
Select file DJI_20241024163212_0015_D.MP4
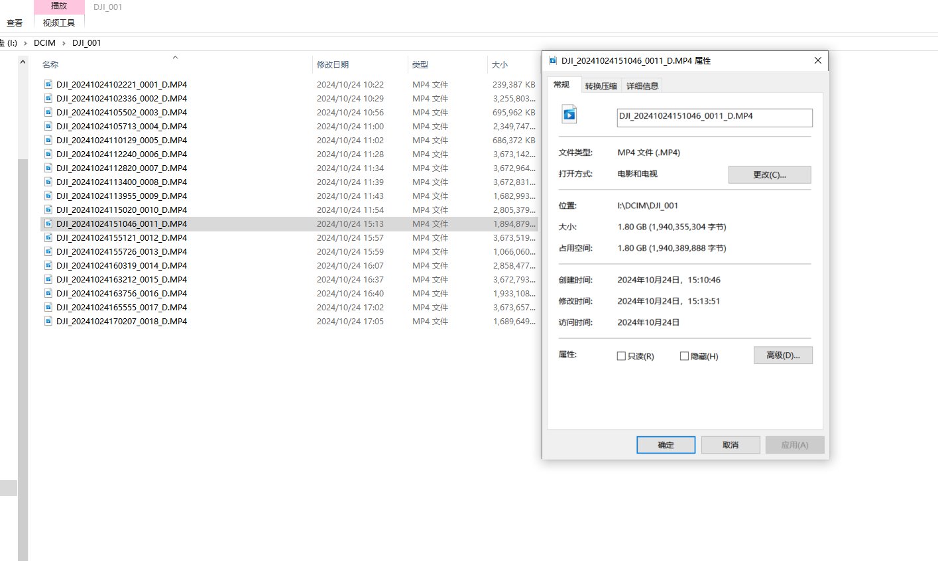point(121,279)
